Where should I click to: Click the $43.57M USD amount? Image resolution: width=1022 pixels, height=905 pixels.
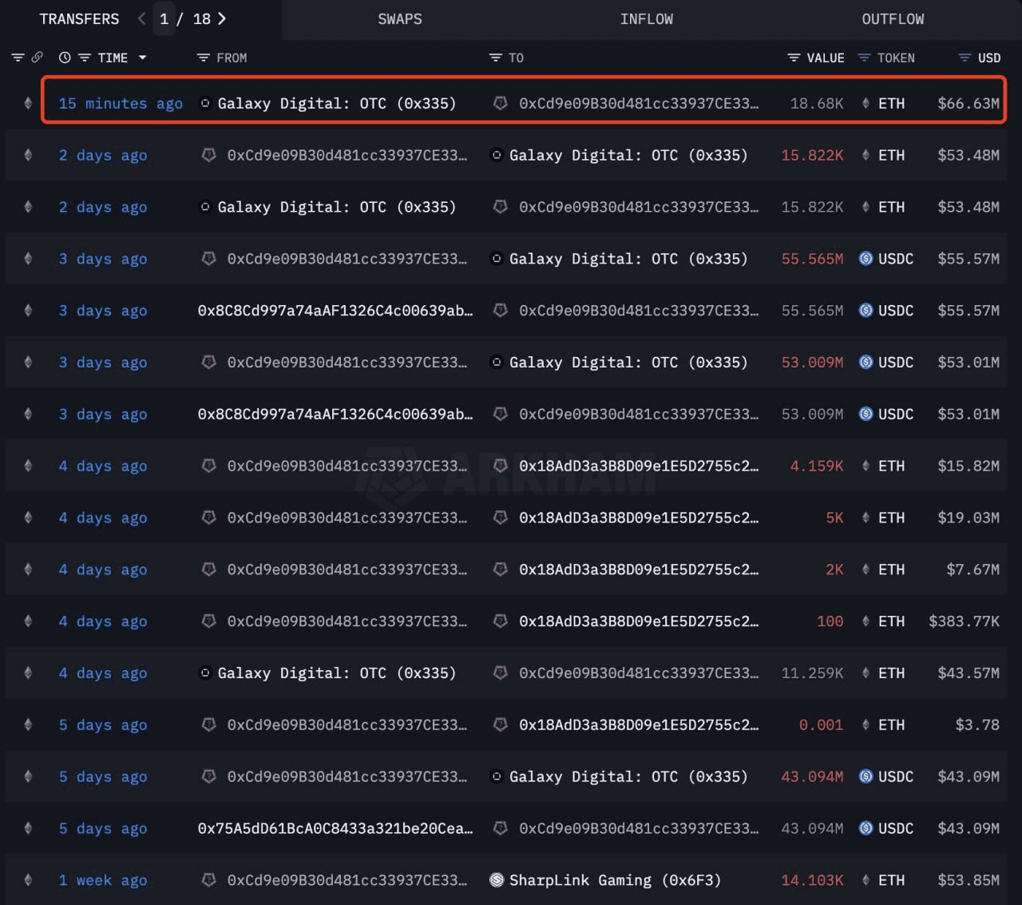969,673
